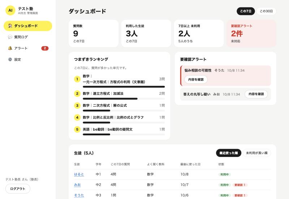Click the 3問 count in ranking

(x=162, y=79)
